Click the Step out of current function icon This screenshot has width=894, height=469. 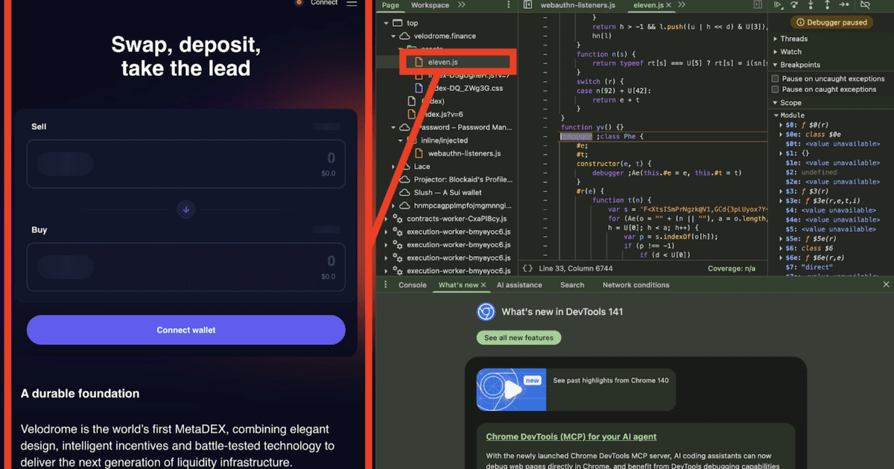tap(828, 5)
